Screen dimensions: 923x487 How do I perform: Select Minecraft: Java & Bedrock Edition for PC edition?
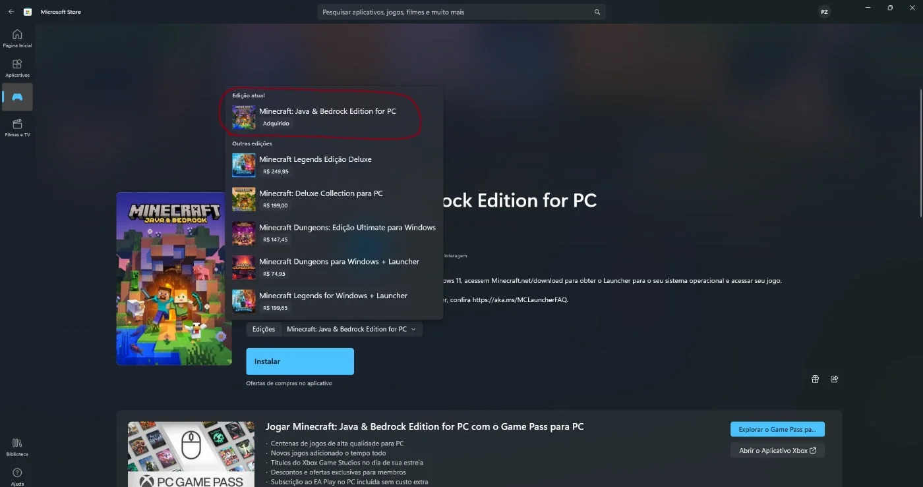point(334,117)
